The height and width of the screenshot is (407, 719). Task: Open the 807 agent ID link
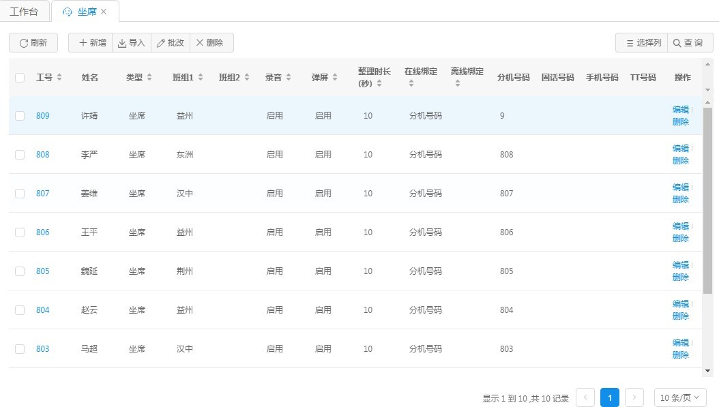[43, 194]
